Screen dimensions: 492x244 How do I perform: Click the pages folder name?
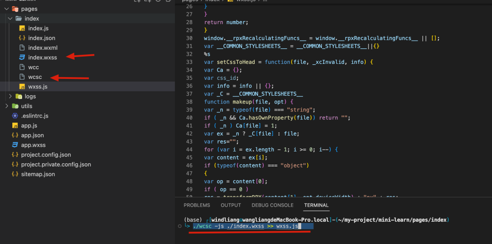(30, 9)
